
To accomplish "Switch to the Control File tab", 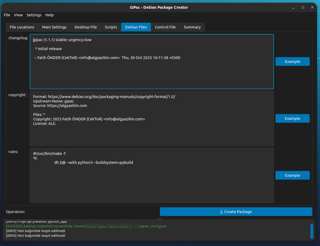I will (165, 27).
